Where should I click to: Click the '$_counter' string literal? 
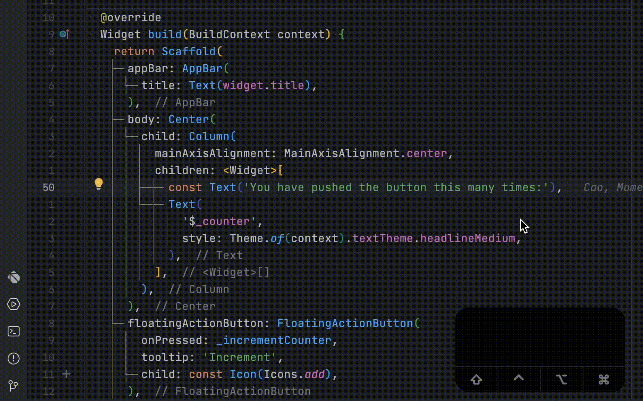tap(219, 221)
